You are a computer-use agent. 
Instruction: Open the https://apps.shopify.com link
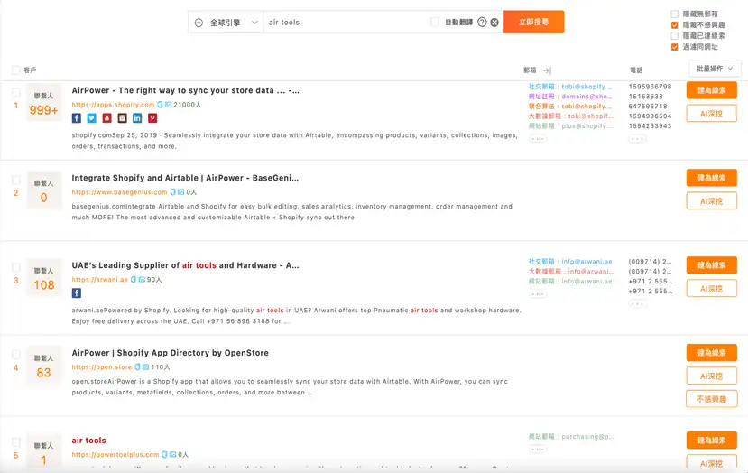pos(114,105)
